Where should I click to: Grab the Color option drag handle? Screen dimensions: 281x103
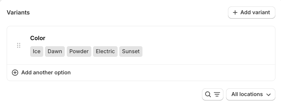click(x=19, y=45)
